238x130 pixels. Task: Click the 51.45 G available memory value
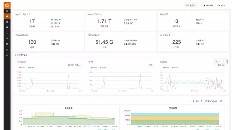pyautogui.click(x=105, y=42)
